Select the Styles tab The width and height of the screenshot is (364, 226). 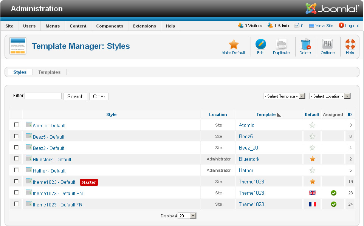(x=20, y=72)
